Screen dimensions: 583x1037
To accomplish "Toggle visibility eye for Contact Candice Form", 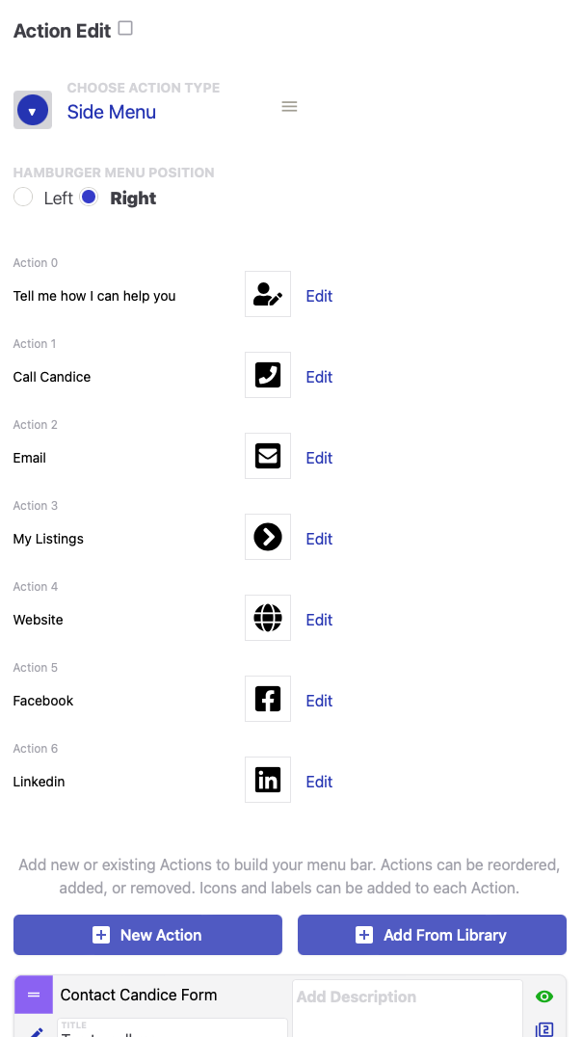I will coord(544,997).
